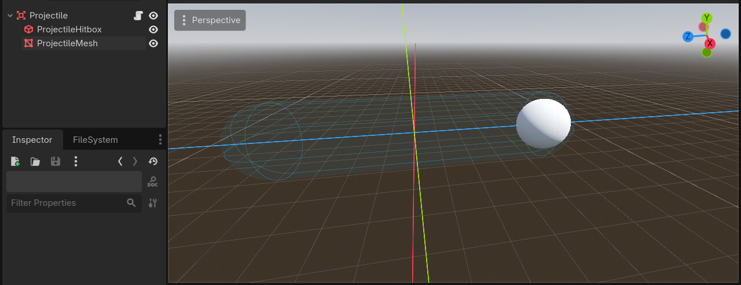Open the Perspective view menu
This screenshot has width=741, height=285.
[210, 20]
